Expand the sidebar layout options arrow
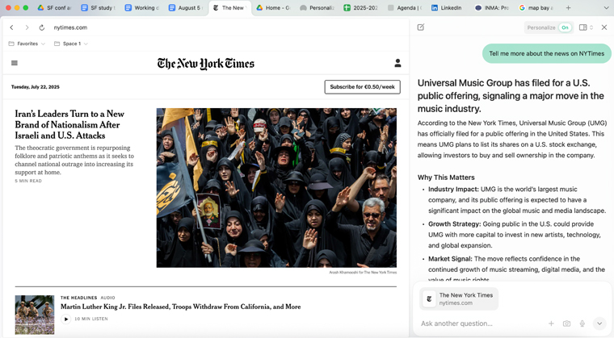The height and width of the screenshot is (338, 614). coord(591,27)
